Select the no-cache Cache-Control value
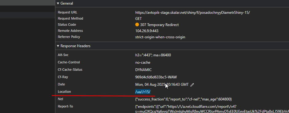289x113 pixels. tap(143, 62)
